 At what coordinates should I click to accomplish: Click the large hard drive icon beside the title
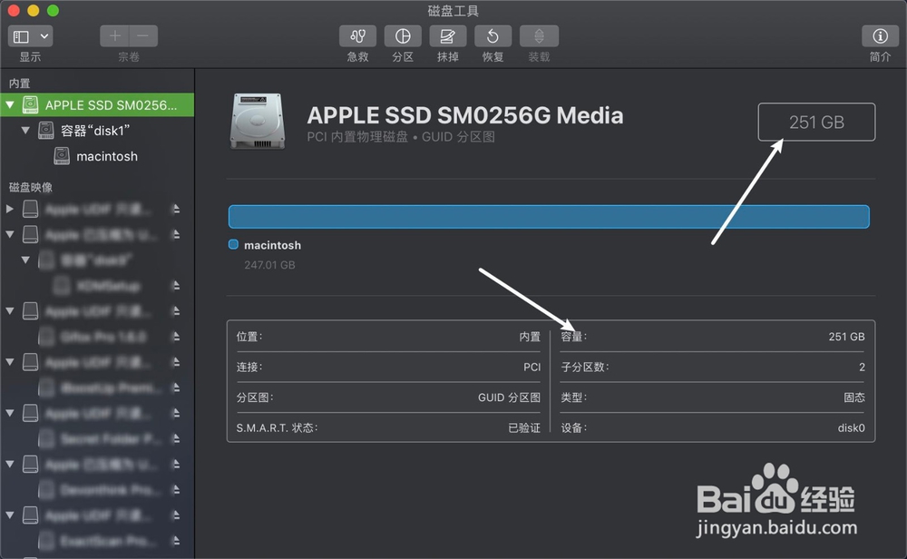(x=258, y=122)
